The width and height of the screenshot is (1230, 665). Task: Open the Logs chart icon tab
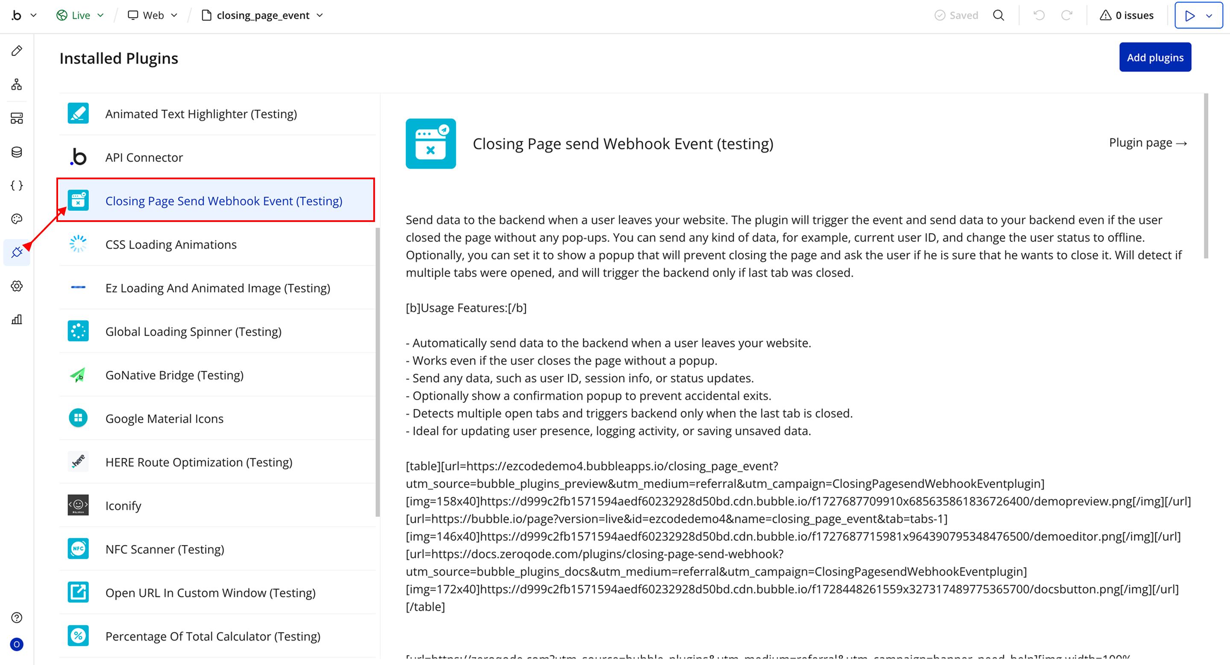pos(17,320)
